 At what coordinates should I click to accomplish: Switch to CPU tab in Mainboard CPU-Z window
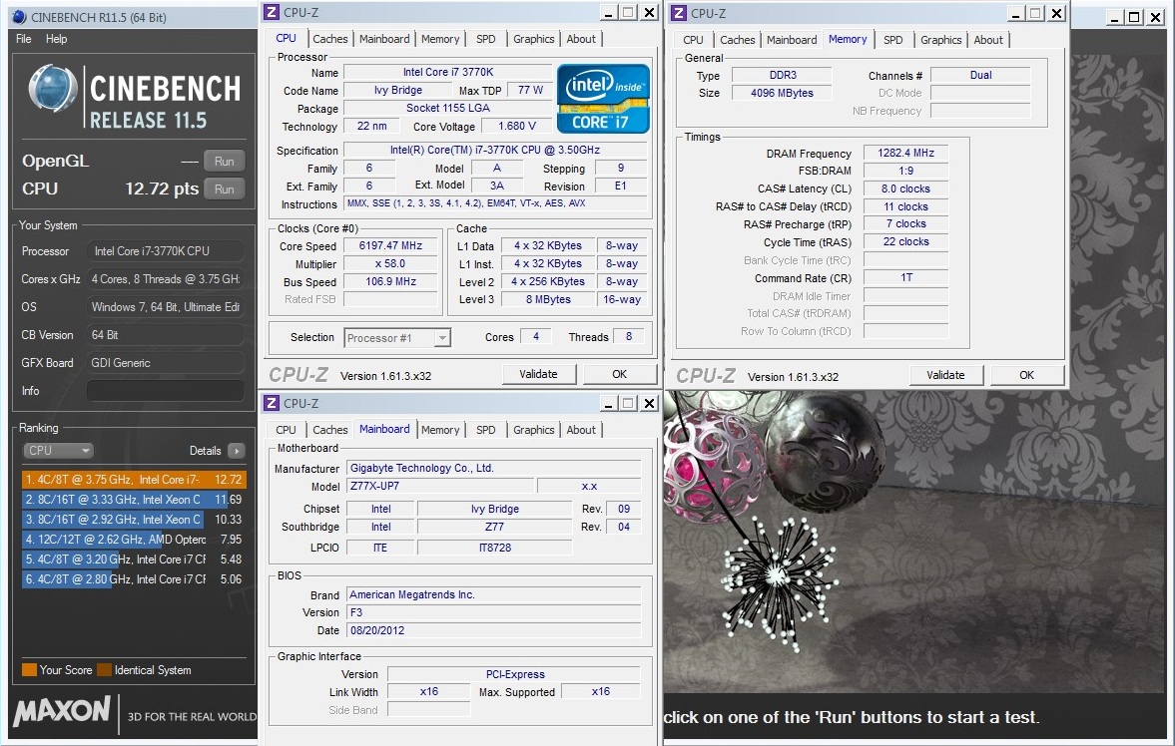coord(286,430)
